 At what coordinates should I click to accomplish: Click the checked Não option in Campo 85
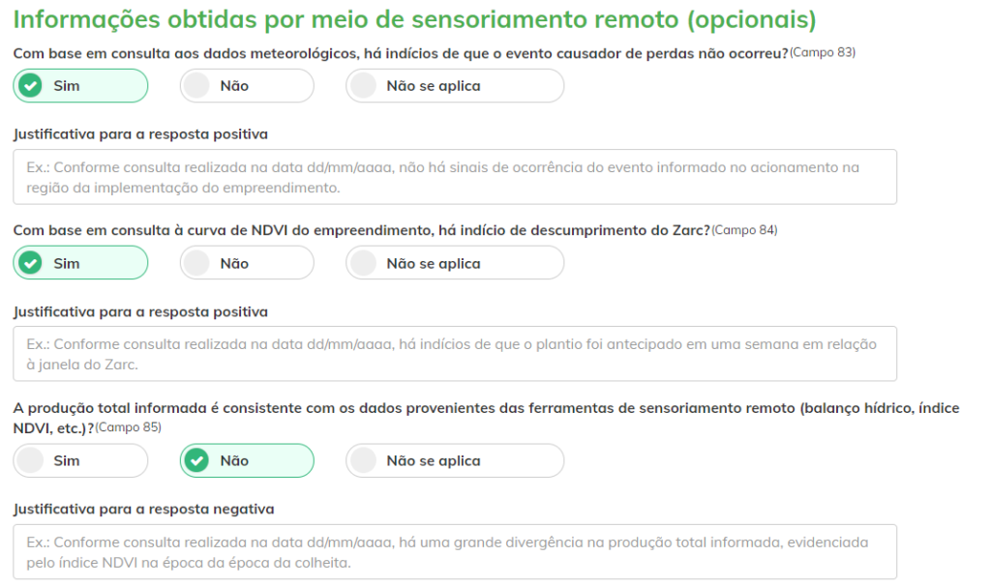[247, 460]
